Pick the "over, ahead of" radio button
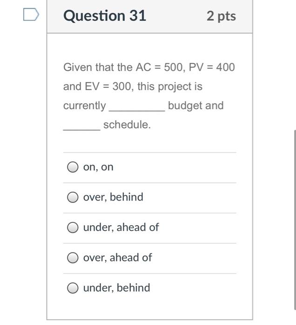 pos(73,258)
